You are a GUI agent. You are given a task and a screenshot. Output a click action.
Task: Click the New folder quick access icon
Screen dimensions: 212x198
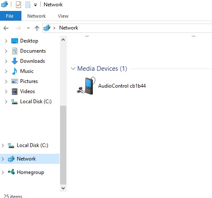(28, 5)
